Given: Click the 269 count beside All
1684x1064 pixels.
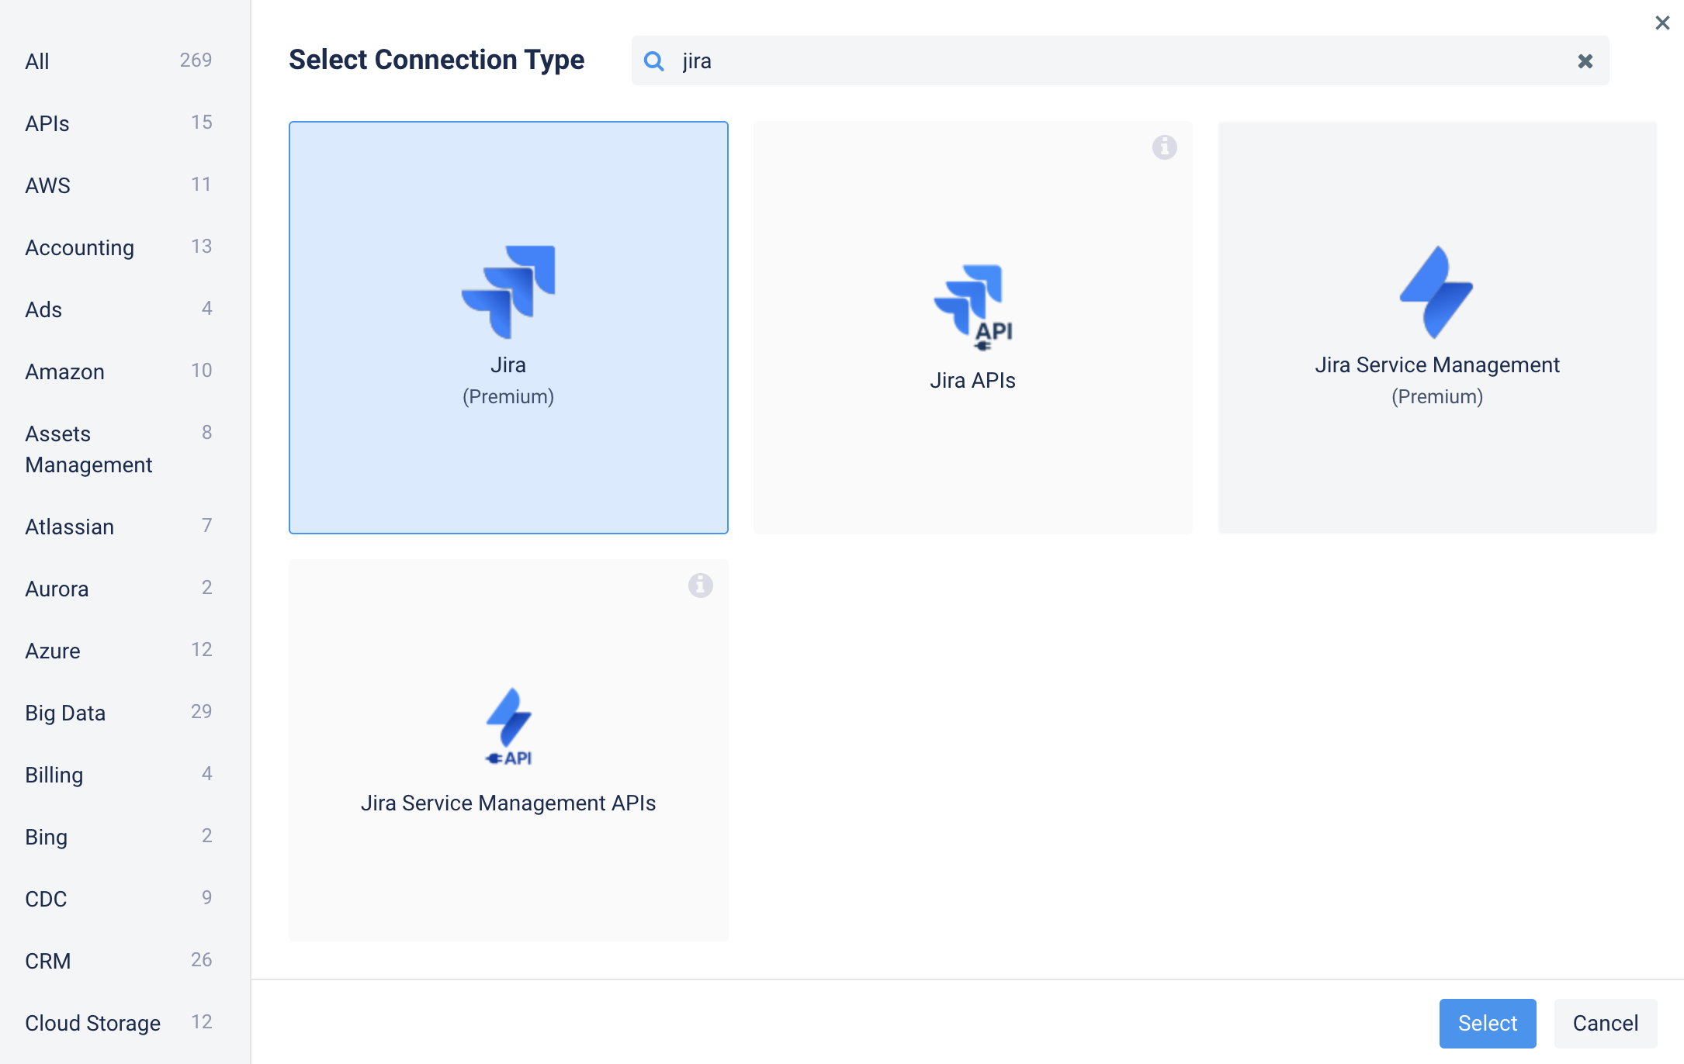Looking at the screenshot, I should click(x=196, y=60).
